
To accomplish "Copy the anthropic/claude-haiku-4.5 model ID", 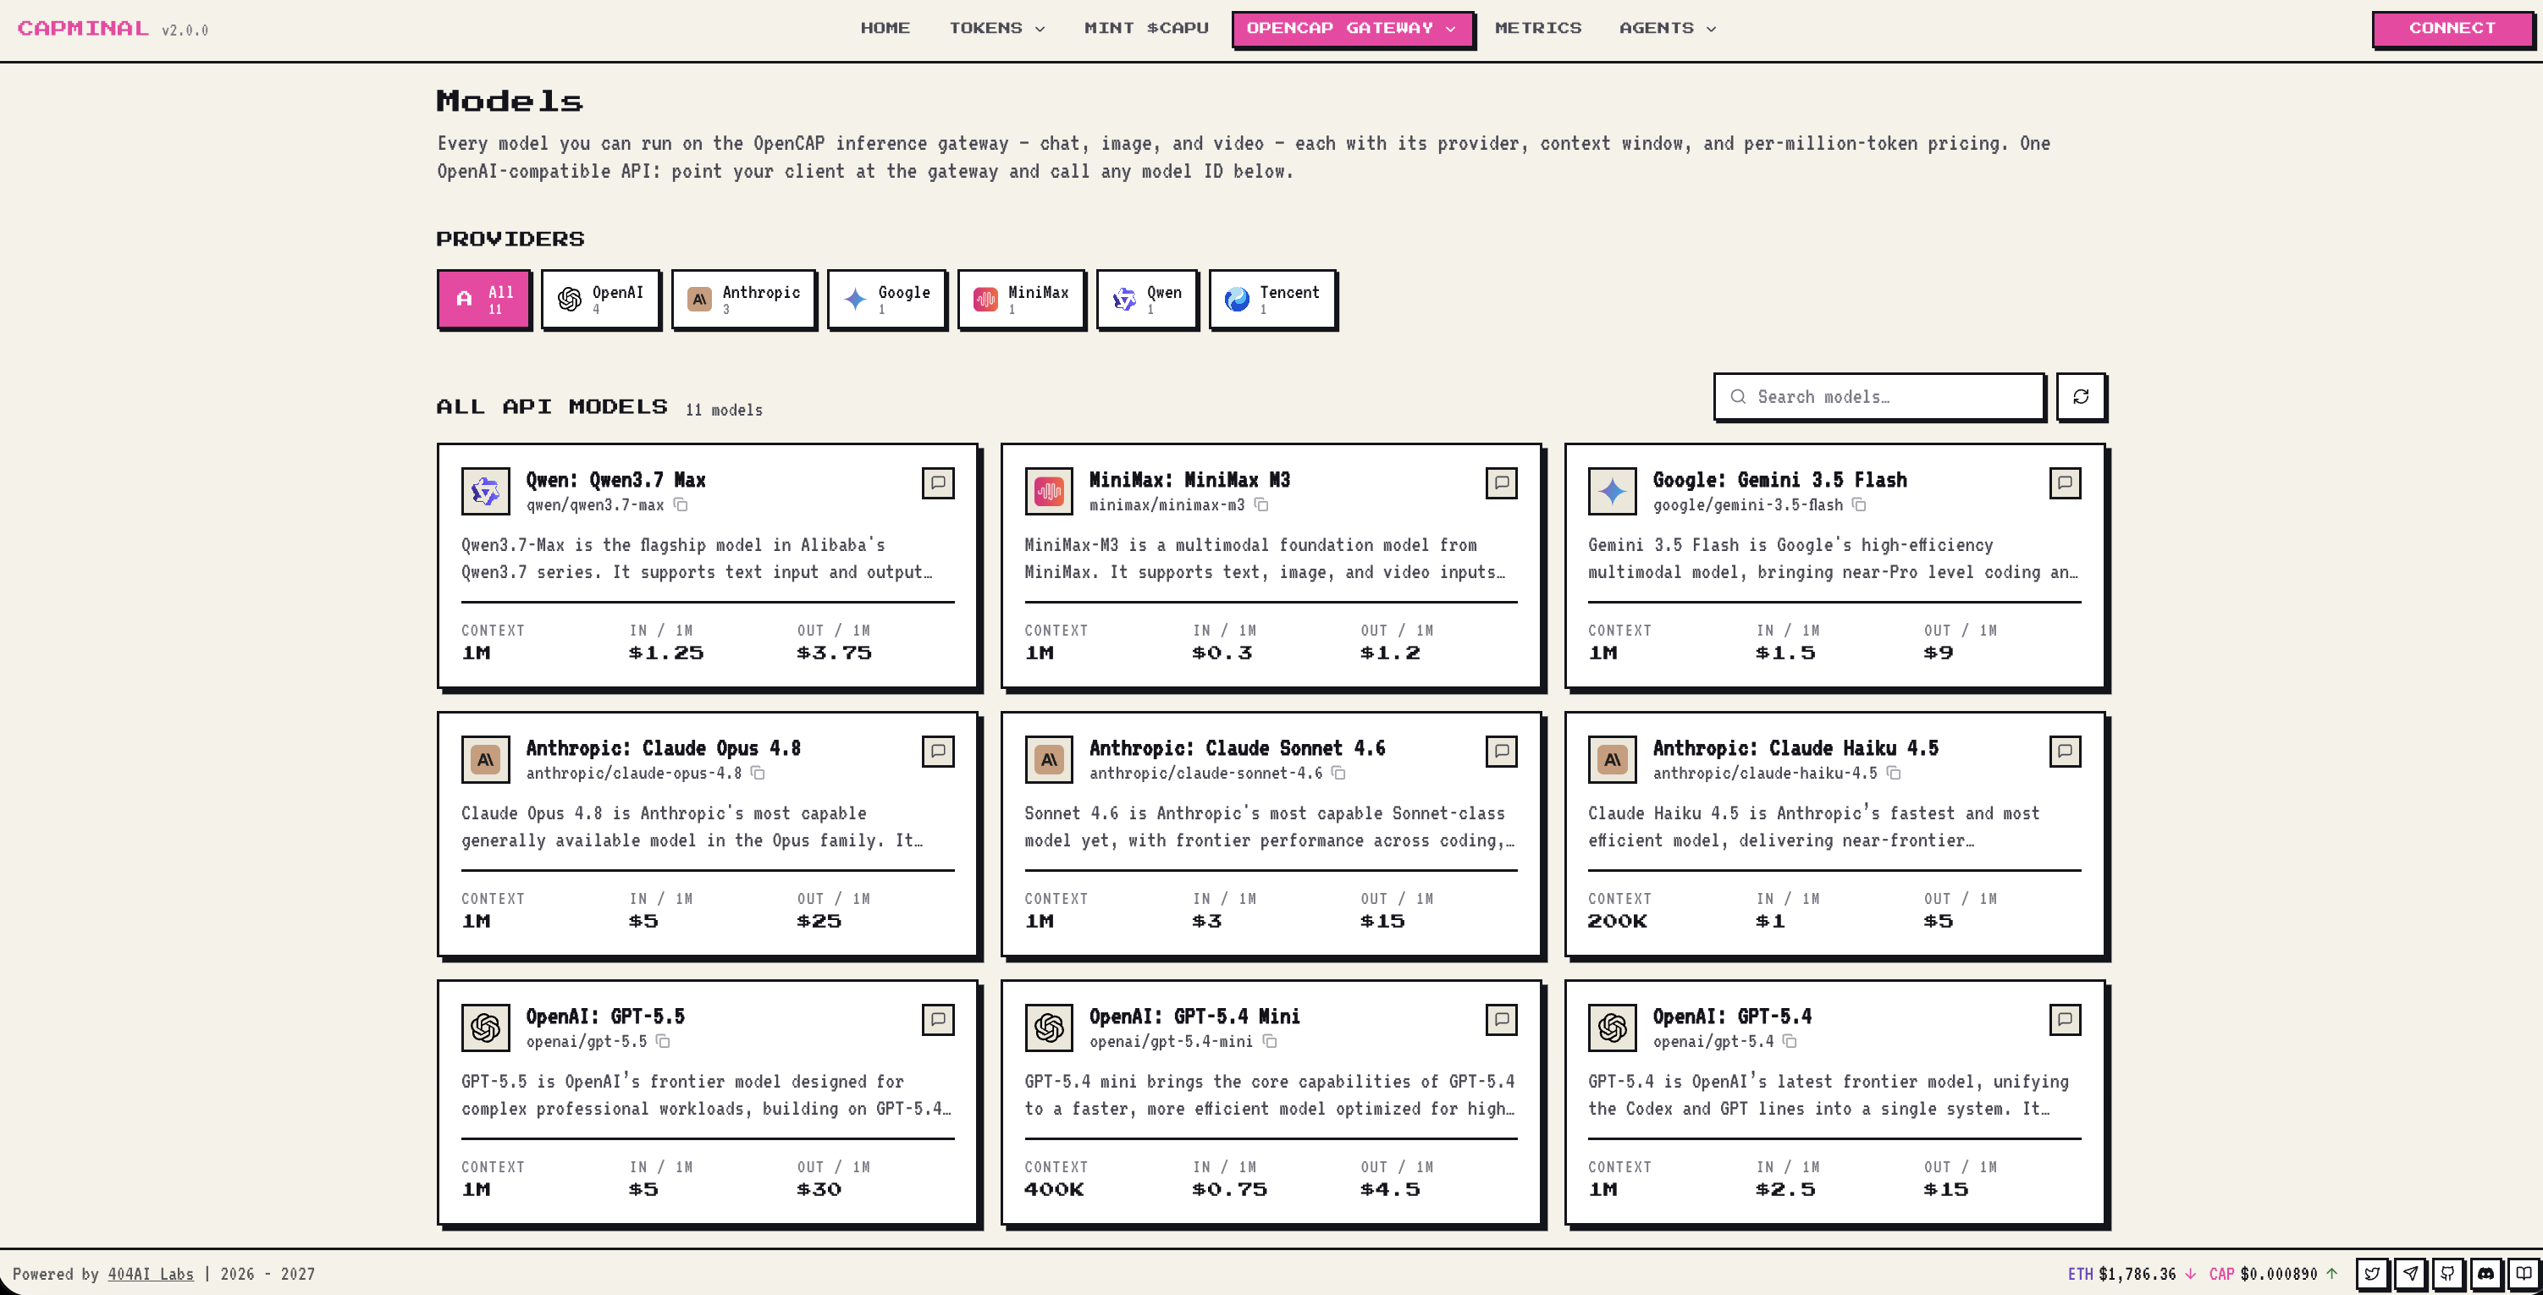I will tap(1894, 773).
